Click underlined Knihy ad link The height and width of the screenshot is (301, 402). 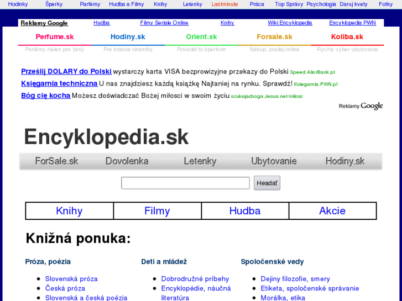point(227,23)
